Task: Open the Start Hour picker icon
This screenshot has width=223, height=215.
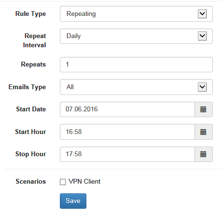Action: (204, 132)
